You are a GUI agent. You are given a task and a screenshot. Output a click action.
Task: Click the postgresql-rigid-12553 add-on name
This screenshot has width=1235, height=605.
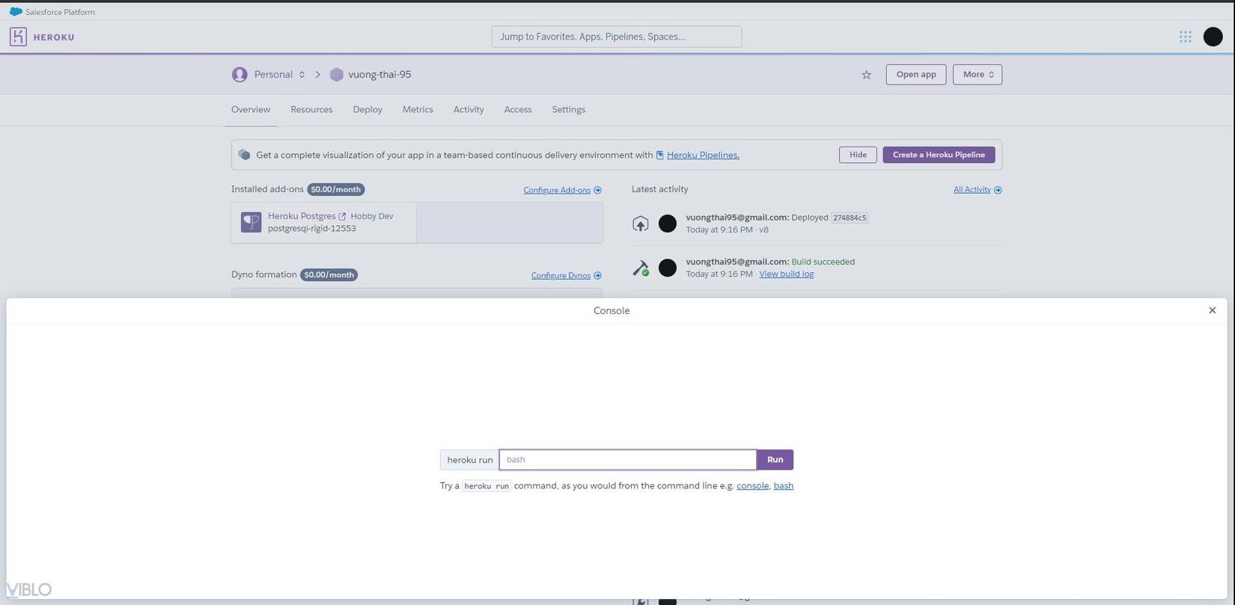312,229
